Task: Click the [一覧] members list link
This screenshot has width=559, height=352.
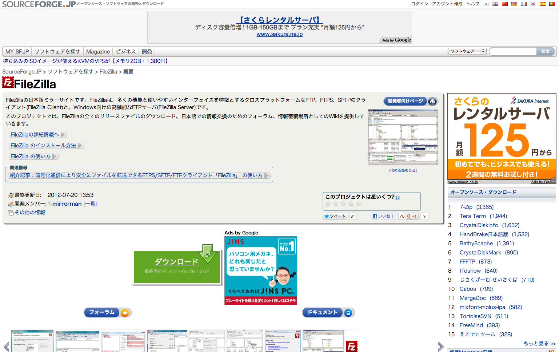Action: [x=90, y=204]
